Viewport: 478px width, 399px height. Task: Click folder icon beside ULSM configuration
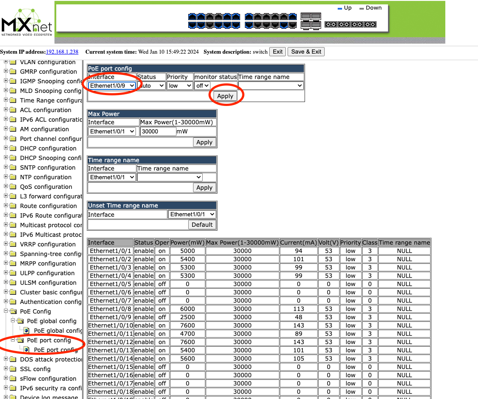point(13,283)
